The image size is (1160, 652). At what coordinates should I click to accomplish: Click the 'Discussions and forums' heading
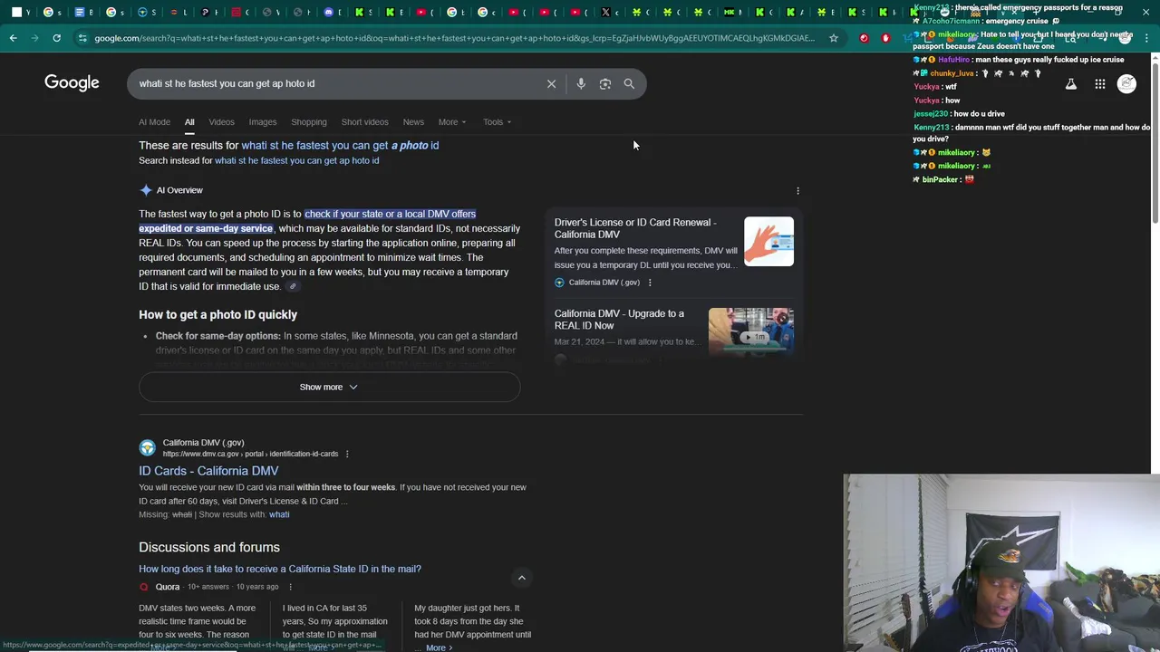coord(209,547)
